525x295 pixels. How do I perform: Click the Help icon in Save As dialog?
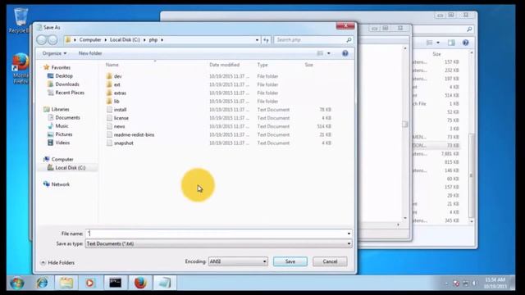point(345,53)
